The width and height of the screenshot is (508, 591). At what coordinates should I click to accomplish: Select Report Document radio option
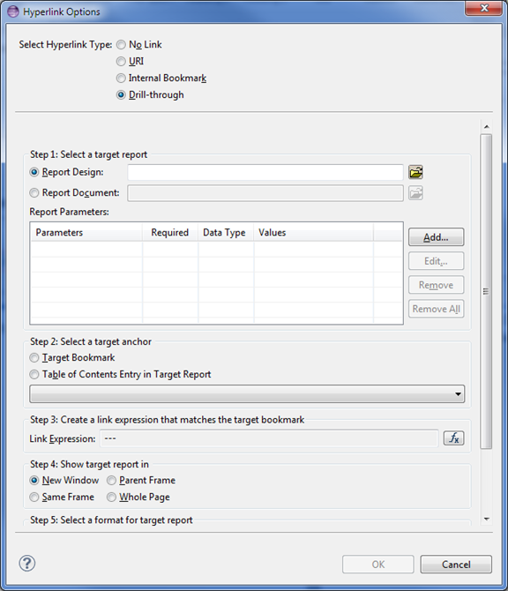pyautogui.click(x=34, y=193)
